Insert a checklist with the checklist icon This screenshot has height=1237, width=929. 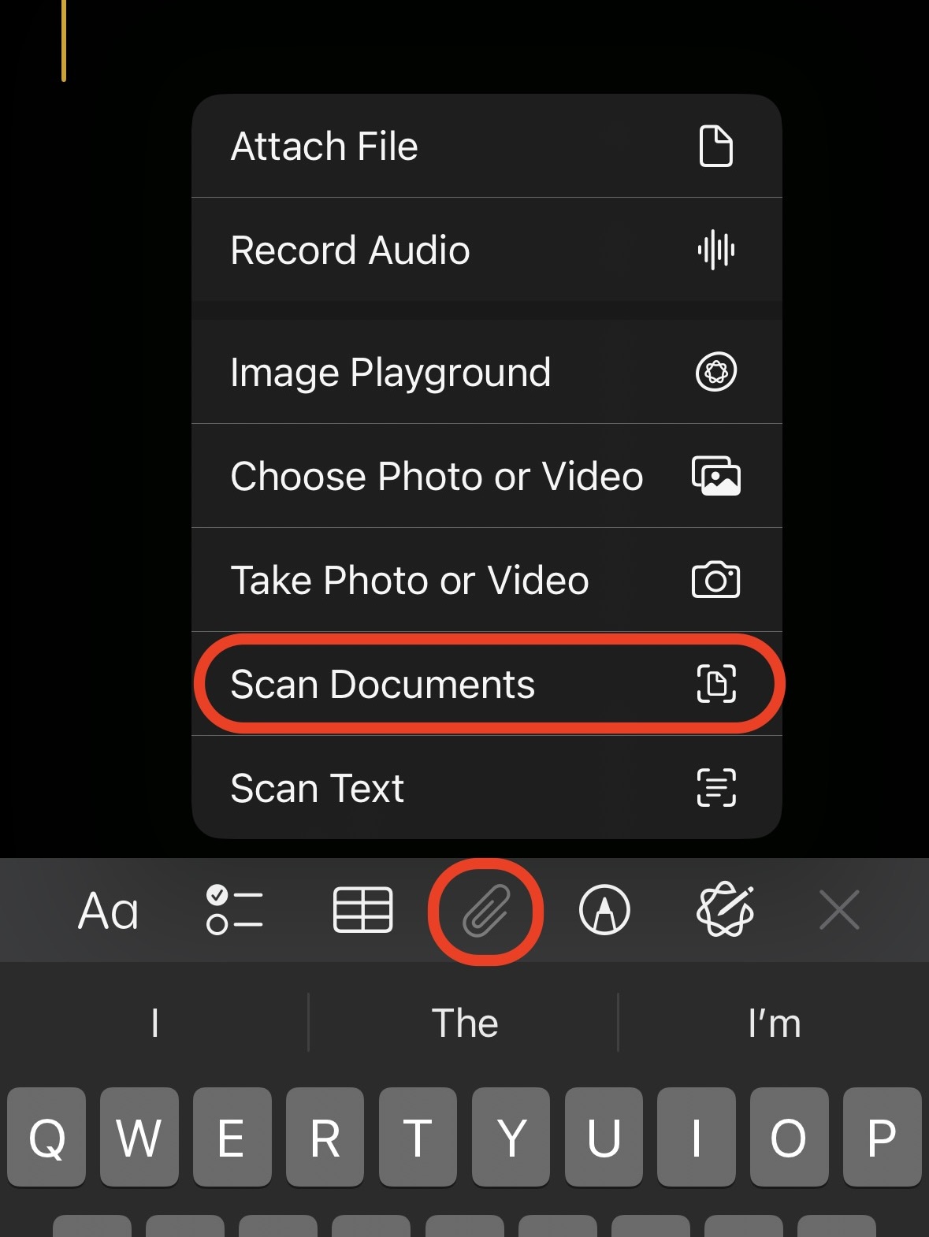[234, 910]
